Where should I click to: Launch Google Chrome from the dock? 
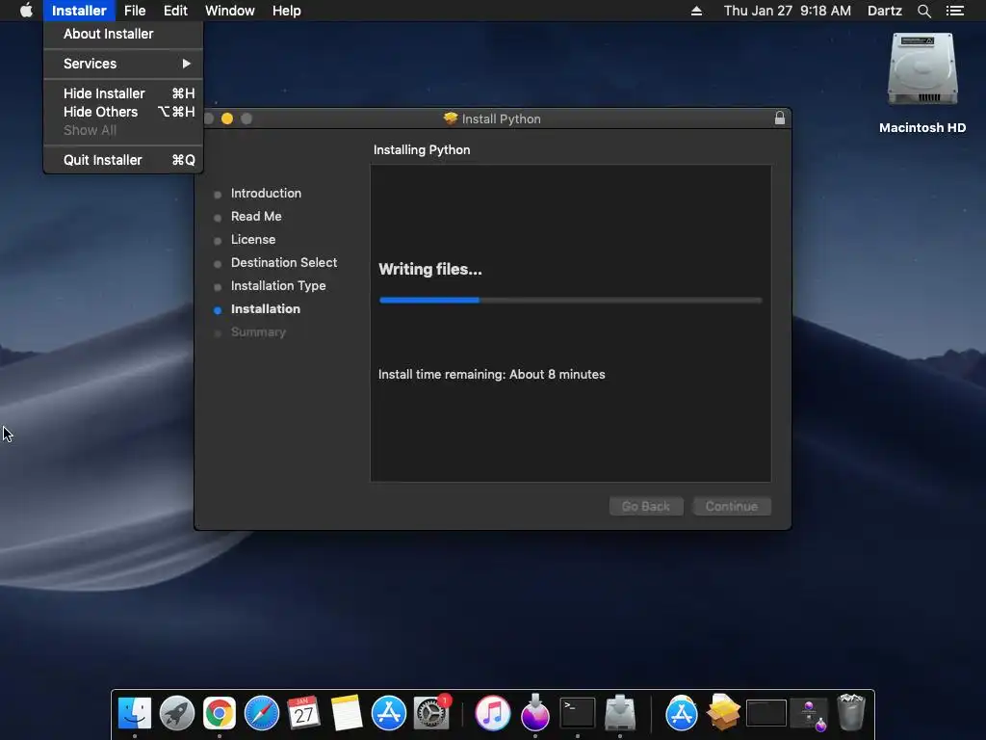coord(219,713)
